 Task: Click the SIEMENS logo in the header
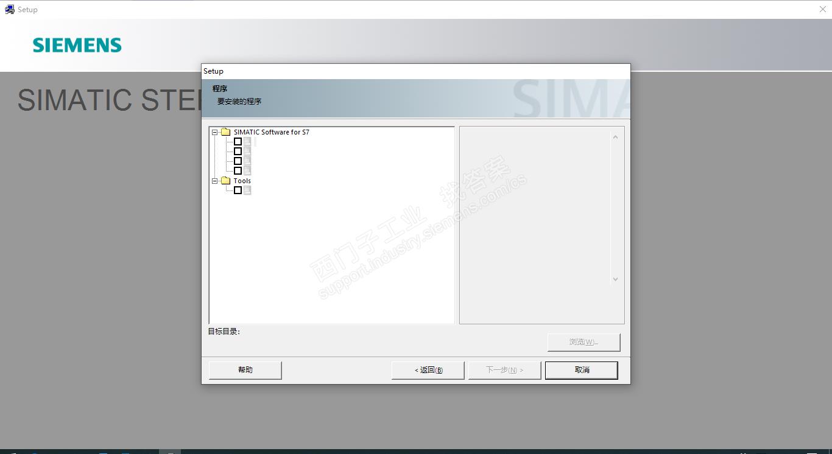(77, 45)
